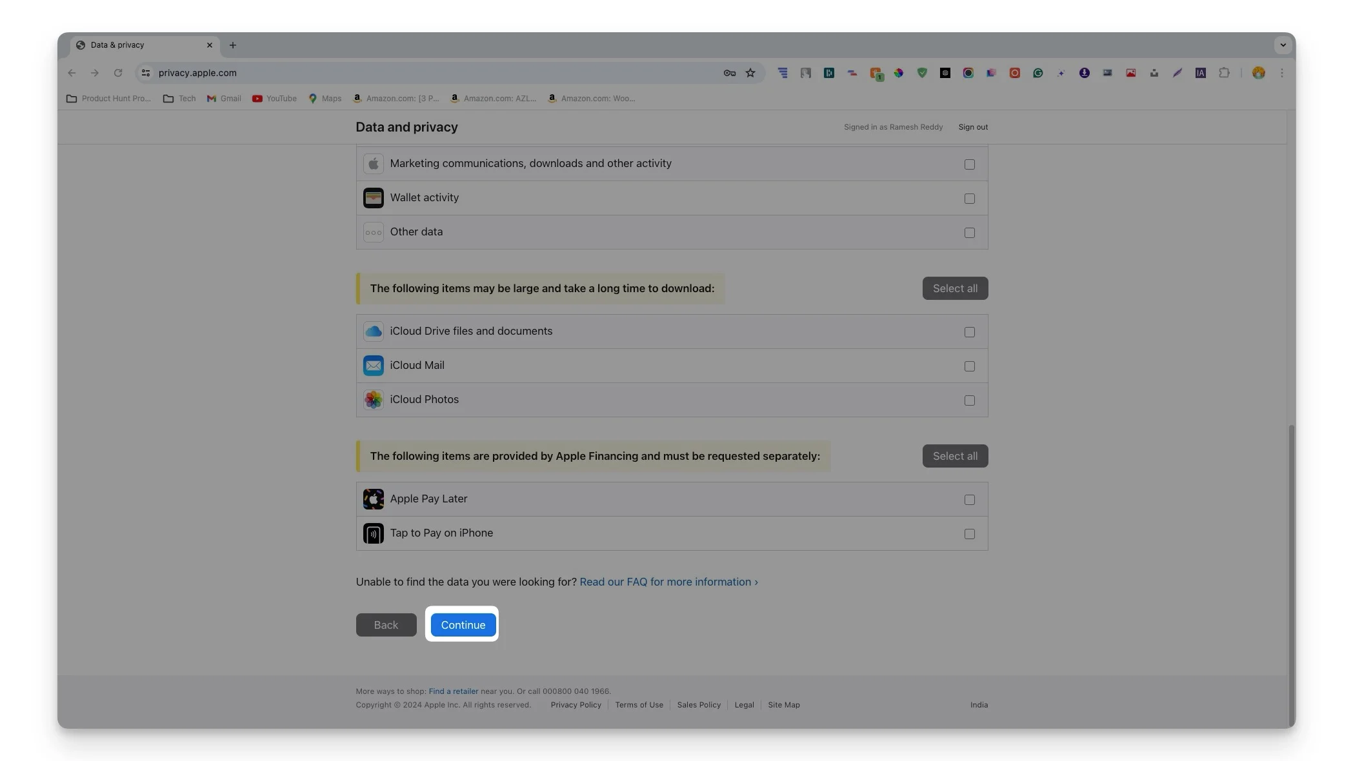Click the bookmark star icon in address bar
Viewport: 1353px width, 761px height.
pos(750,73)
